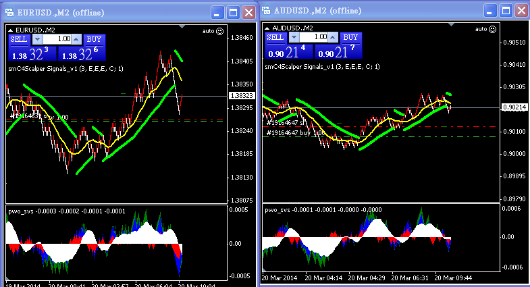Select smC4Scalper Signals_v1 label in AUDUSD chart
The height and width of the screenshot is (287, 530).
323,67
